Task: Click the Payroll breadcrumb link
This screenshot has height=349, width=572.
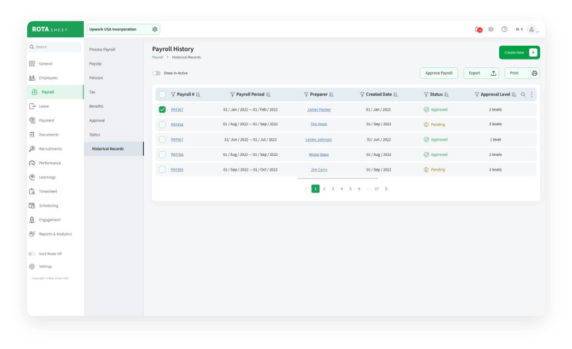Action: coord(158,57)
